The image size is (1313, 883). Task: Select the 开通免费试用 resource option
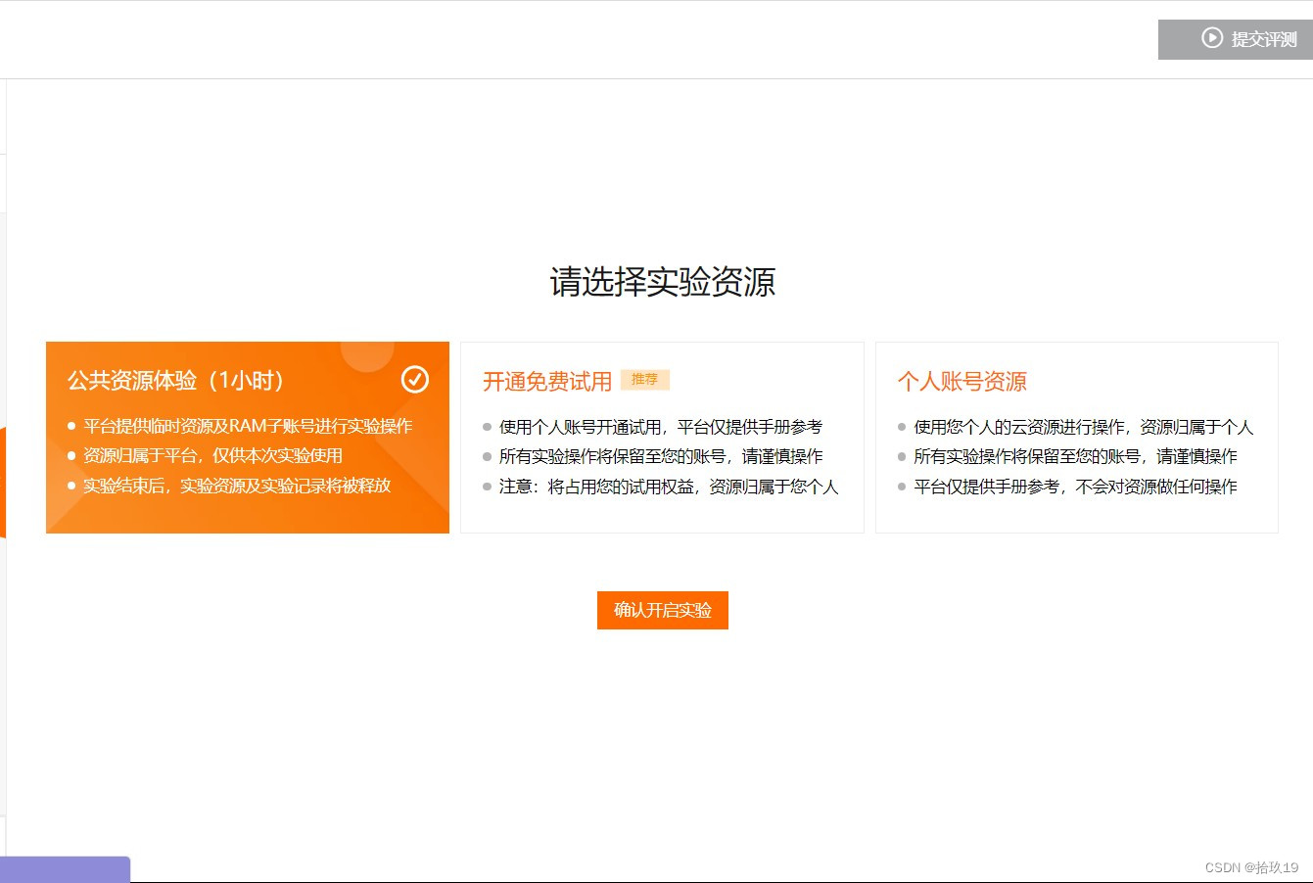[662, 437]
